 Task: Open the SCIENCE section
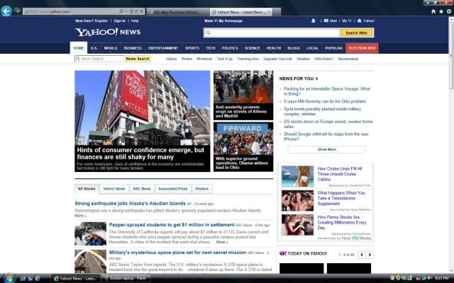coord(253,48)
